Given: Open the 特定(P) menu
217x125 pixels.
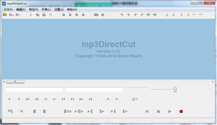Looking at the screenshot, I should pos(34,9).
